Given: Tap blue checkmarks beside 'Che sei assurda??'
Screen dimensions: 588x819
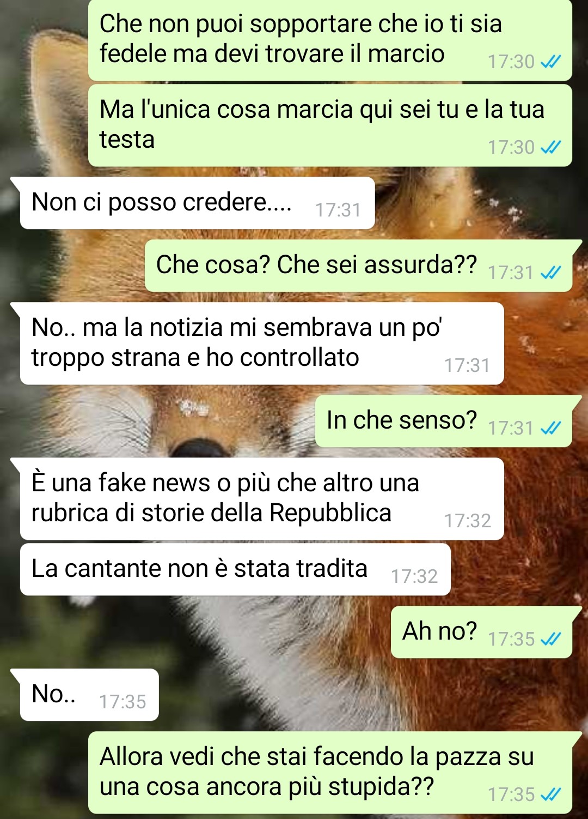Looking at the screenshot, I should [x=550, y=272].
